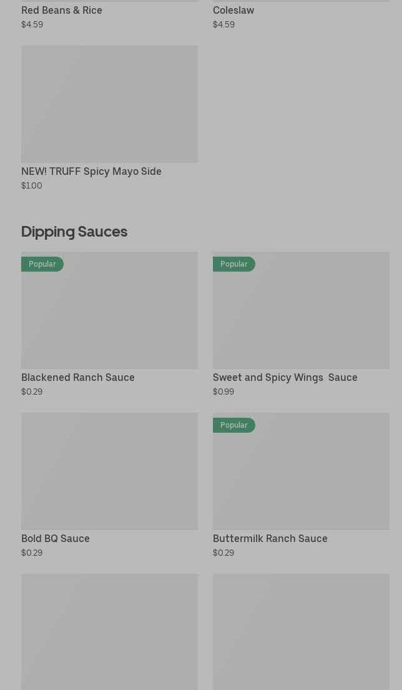Image resolution: width=402 pixels, height=690 pixels.
Task: Click Popular badge on Sweet and Spicy Wings Sauce
Action: 234,264
